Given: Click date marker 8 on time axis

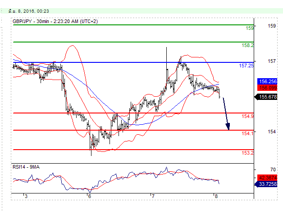Looking at the screenshot, I should 216,196.
